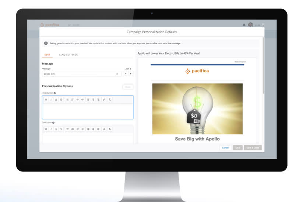Align text right in Conclusion editor
The image size is (296, 202).
tap(98, 129)
